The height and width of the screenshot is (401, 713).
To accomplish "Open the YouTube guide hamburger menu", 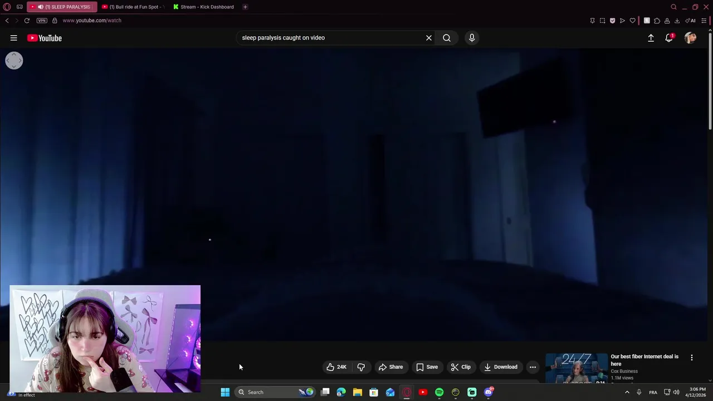I will tap(13, 38).
